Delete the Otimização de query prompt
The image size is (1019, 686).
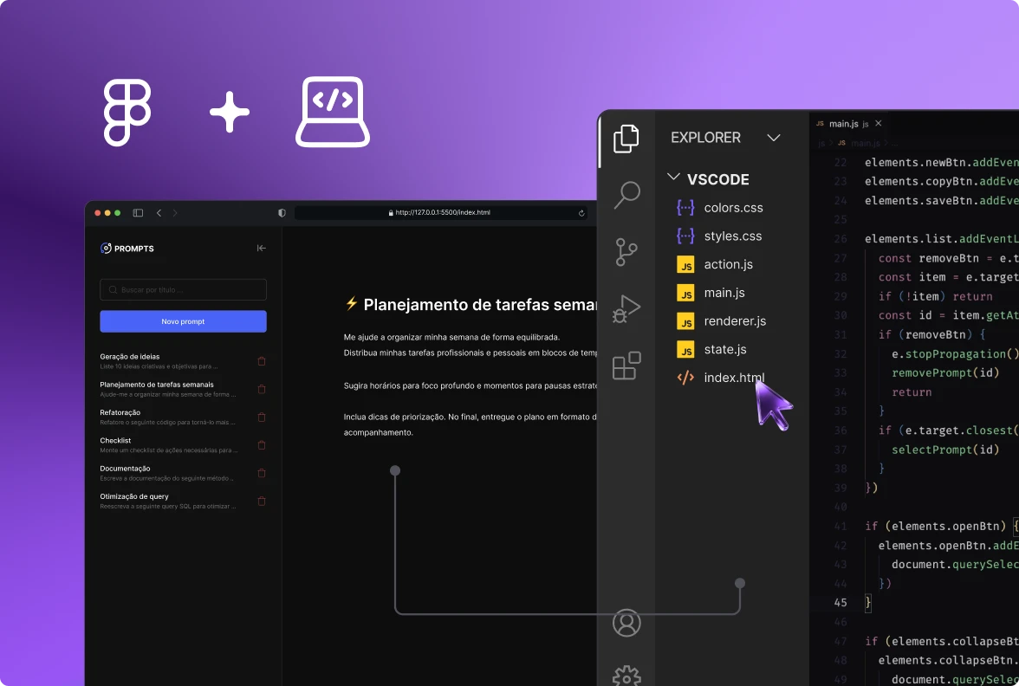262,501
